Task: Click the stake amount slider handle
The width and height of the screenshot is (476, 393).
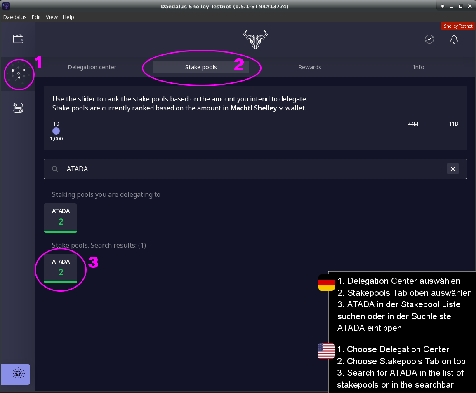Action: [x=56, y=131]
